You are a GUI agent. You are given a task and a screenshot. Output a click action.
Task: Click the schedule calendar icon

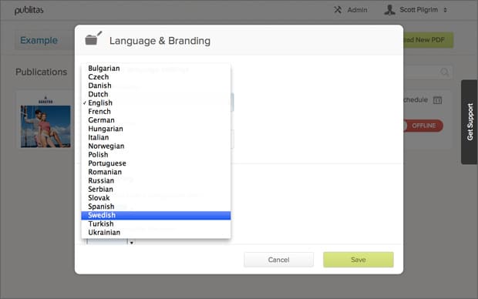tap(437, 100)
